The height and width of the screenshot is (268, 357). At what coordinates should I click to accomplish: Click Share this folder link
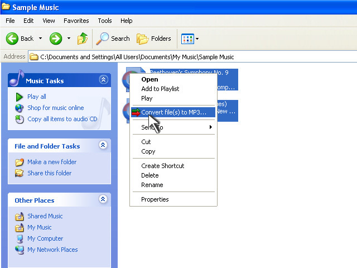[x=50, y=173]
